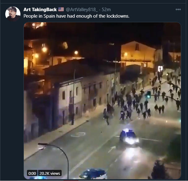
Task: Click the US flag emoji beside the name
Action: coord(61,9)
